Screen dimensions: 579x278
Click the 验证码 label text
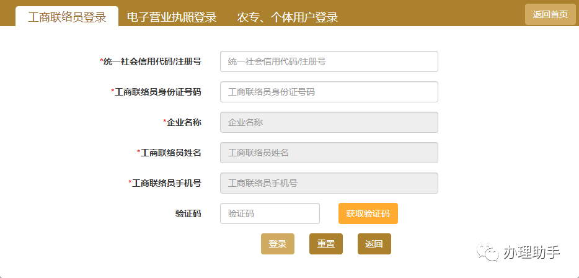(188, 213)
